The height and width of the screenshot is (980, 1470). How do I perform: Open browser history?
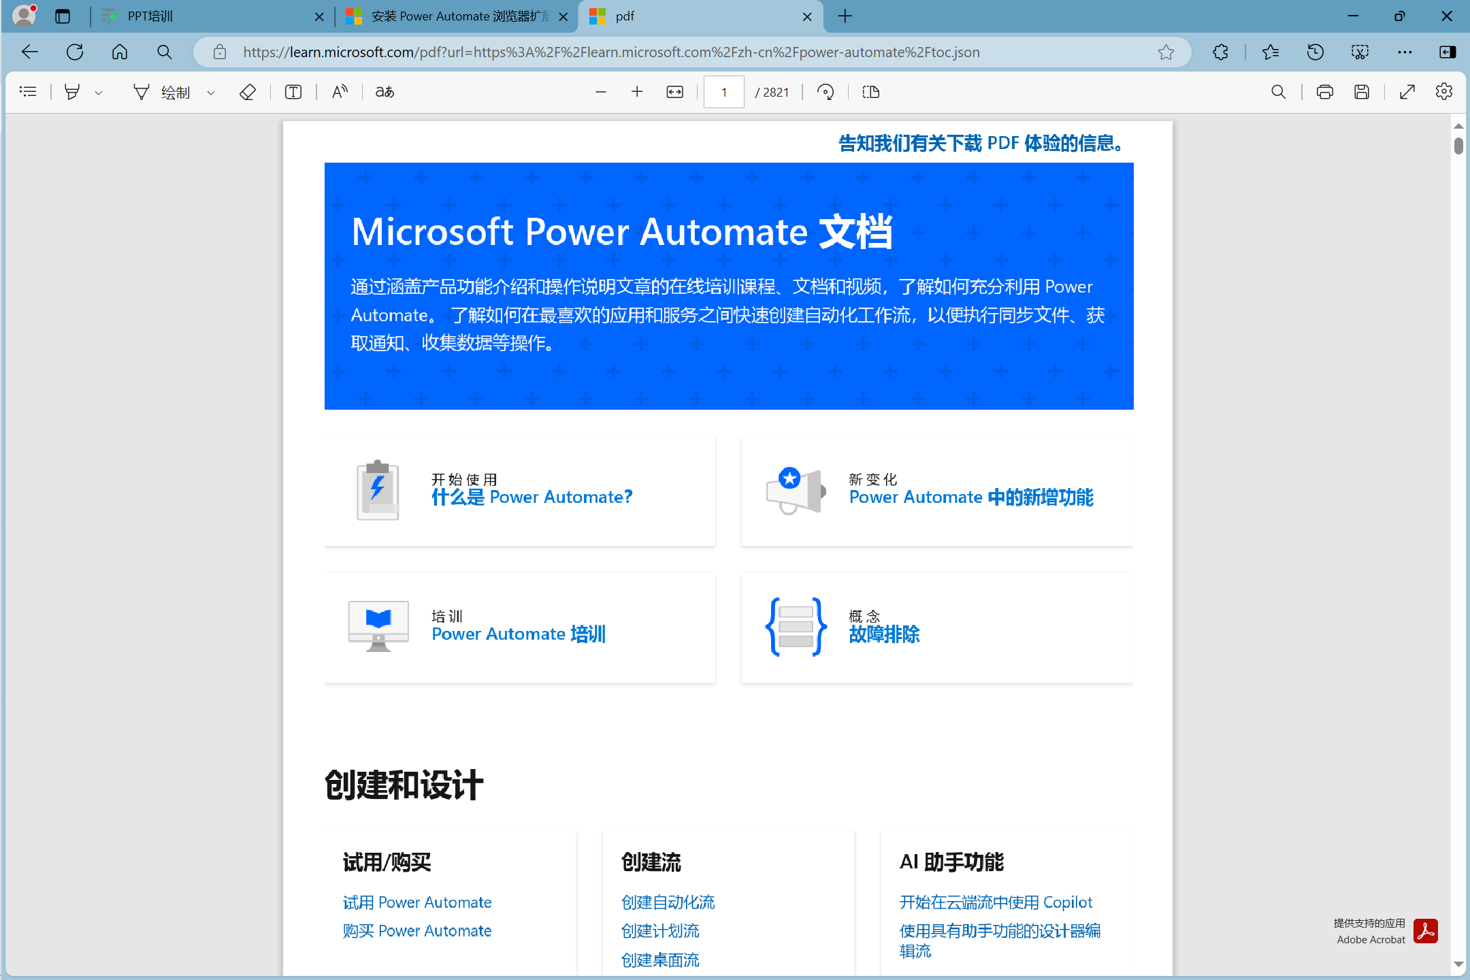[1315, 52]
